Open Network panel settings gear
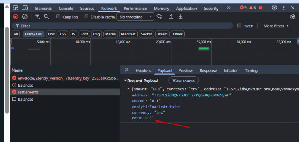 pyautogui.click(x=292, y=17)
